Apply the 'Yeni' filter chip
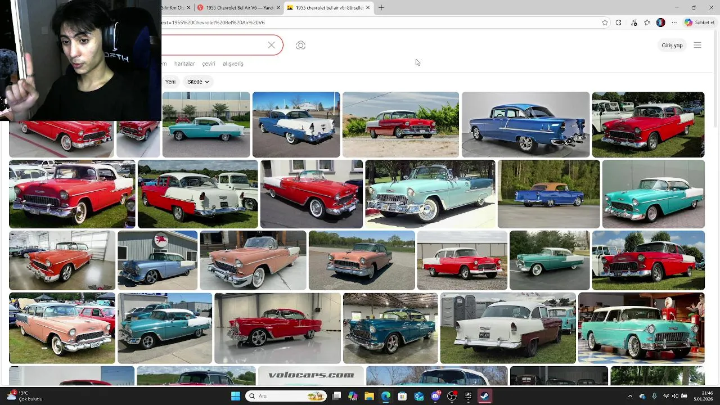 pyautogui.click(x=170, y=82)
